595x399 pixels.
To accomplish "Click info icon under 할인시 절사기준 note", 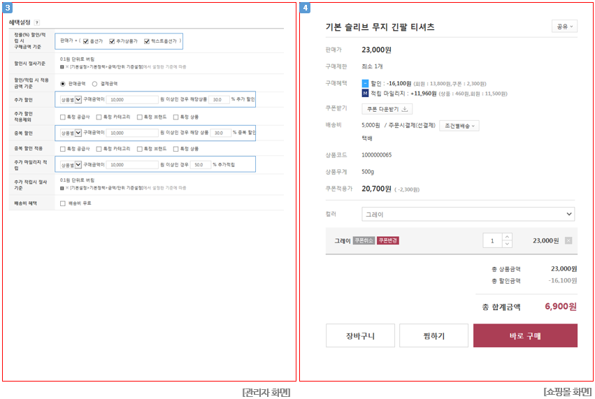I will [x=62, y=67].
